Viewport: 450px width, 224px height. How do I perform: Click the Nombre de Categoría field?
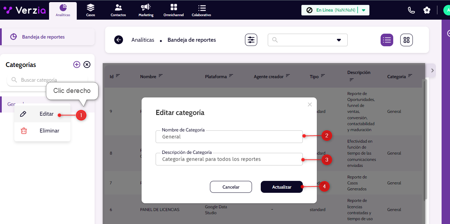[x=229, y=137]
